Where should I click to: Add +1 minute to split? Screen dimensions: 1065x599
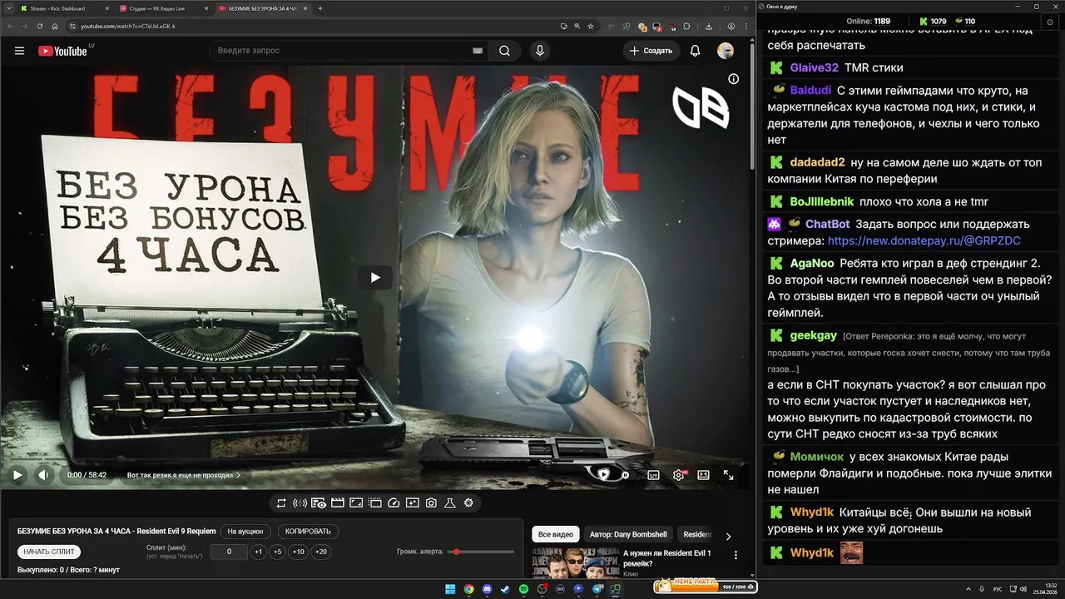click(259, 552)
